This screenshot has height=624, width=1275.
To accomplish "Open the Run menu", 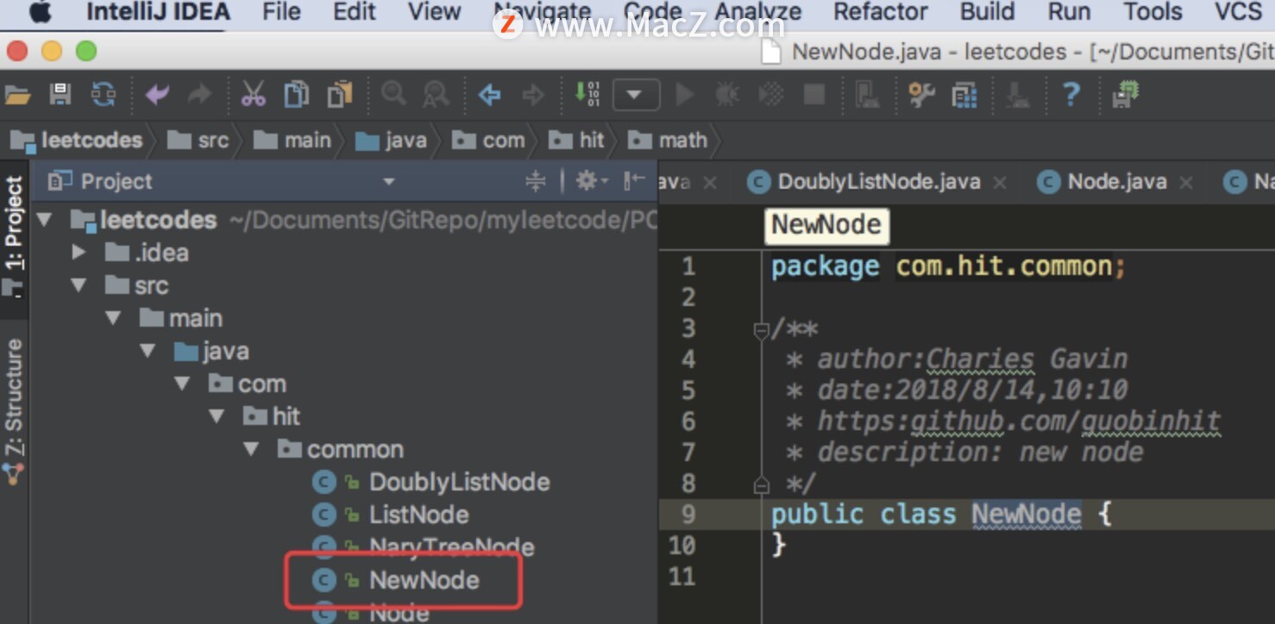I will coord(1069,12).
